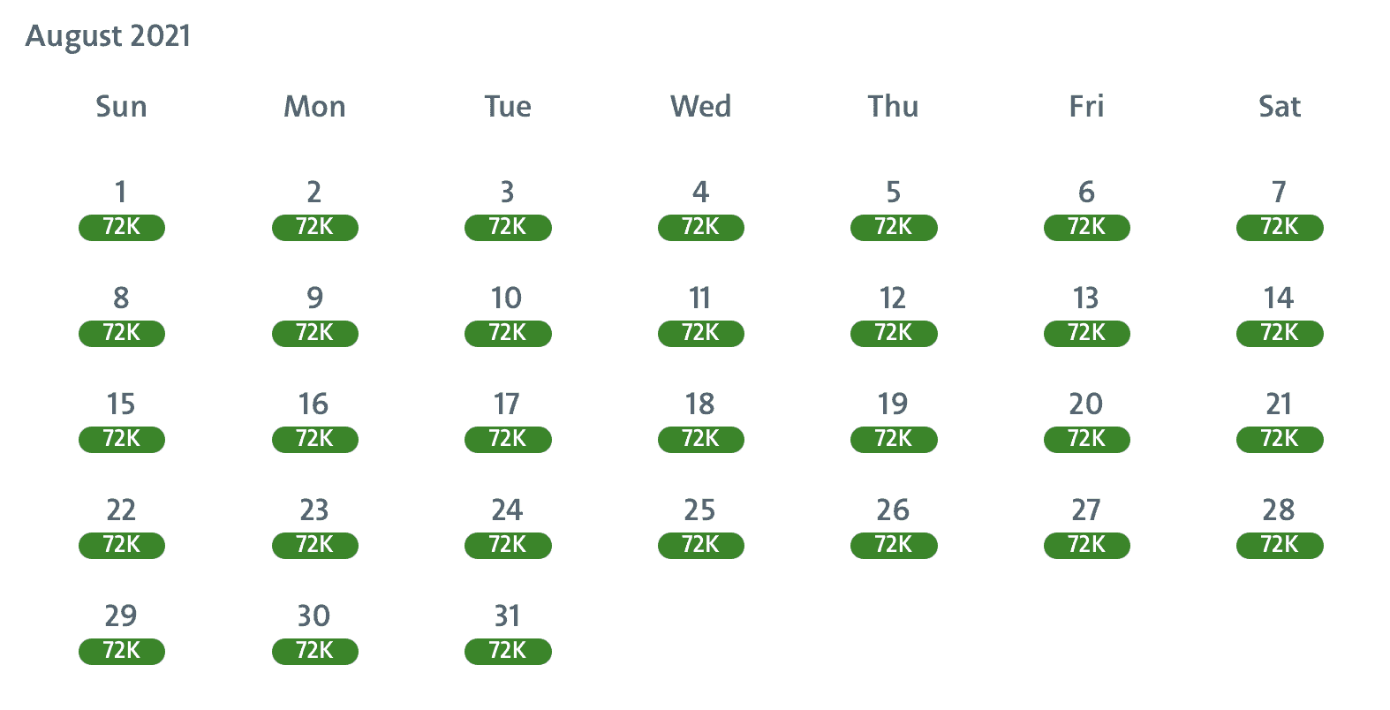The image size is (1390, 710).
Task: Select the 72K badge under August 28
Action: pos(1279,546)
